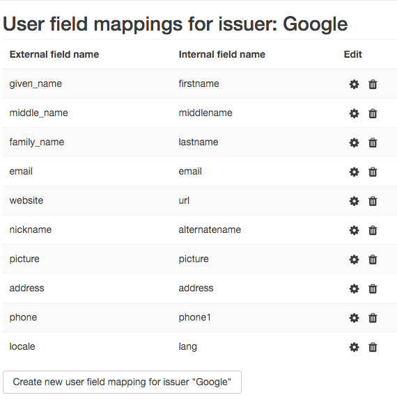Create new user field mapping for Google

(122, 382)
